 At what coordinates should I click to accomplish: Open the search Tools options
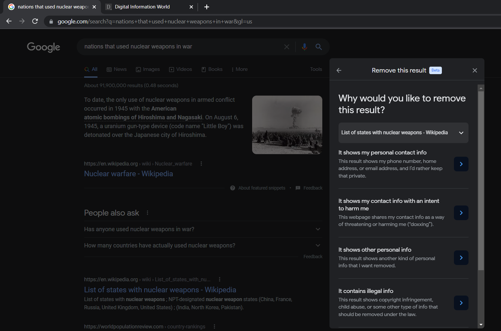(x=316, y=69)
